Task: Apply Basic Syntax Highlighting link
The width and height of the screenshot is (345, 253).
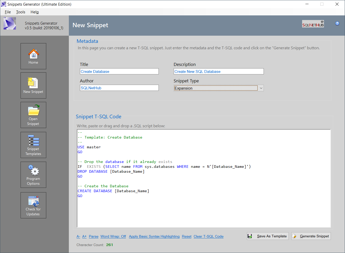Action: click(x=154, y=236)
